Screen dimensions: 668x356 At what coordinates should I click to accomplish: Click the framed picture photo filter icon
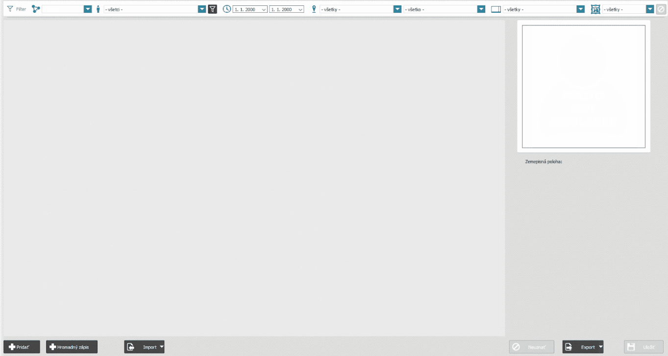click(595, 9)
